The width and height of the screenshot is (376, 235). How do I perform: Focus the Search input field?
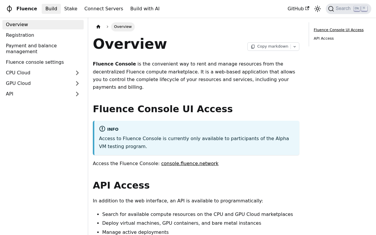click(x=348, y=9)
